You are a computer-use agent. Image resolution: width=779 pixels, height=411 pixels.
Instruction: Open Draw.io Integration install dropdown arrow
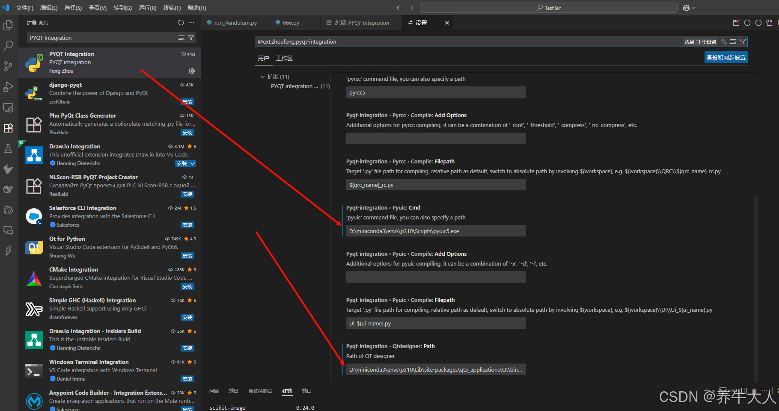[193, 163]
